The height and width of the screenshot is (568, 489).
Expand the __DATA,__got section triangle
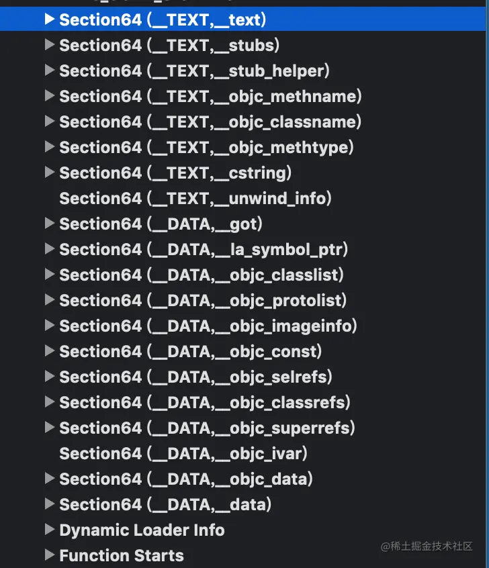[49, 224]
